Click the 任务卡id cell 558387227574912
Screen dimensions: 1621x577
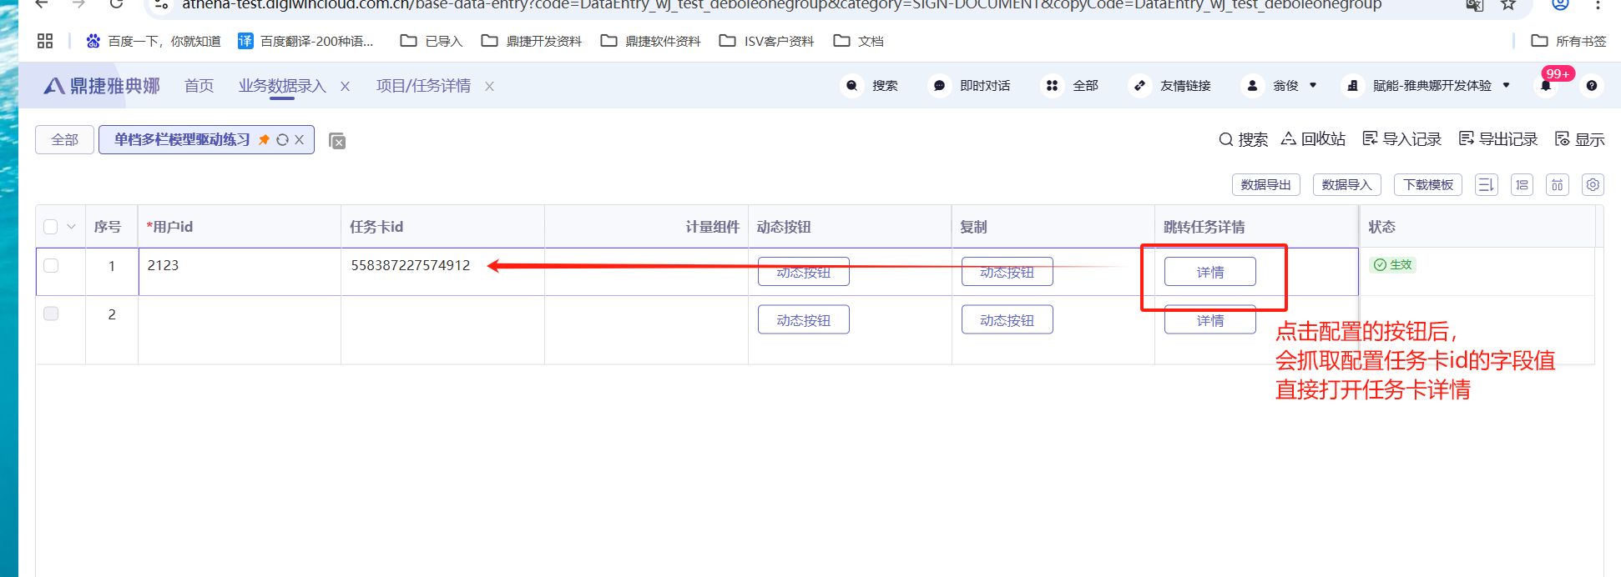[442, 272]
